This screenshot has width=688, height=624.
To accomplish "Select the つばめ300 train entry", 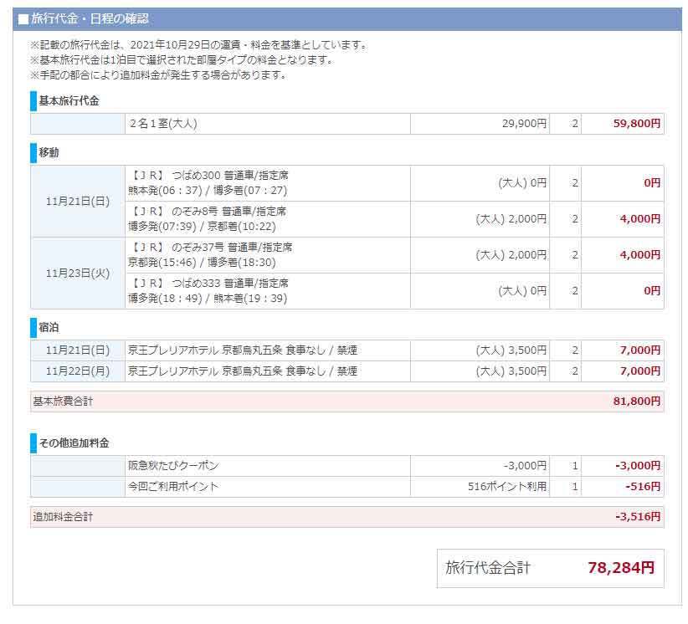I will point(209,183).
